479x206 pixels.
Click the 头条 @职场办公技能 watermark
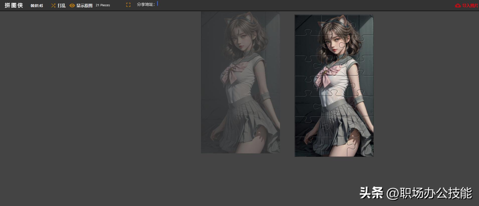416,193
